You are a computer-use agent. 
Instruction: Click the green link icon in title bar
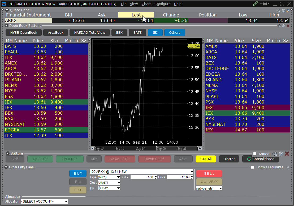(x=256, y=4)
